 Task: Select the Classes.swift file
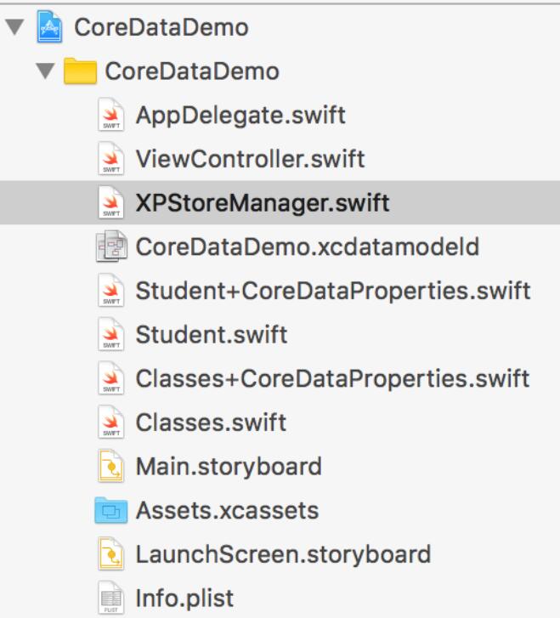coord(211,422)
